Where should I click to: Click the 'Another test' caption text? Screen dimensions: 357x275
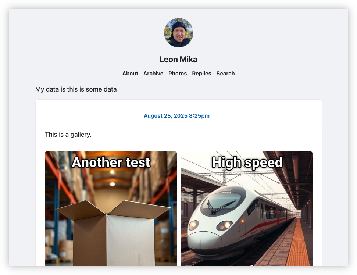pos(111,162)
